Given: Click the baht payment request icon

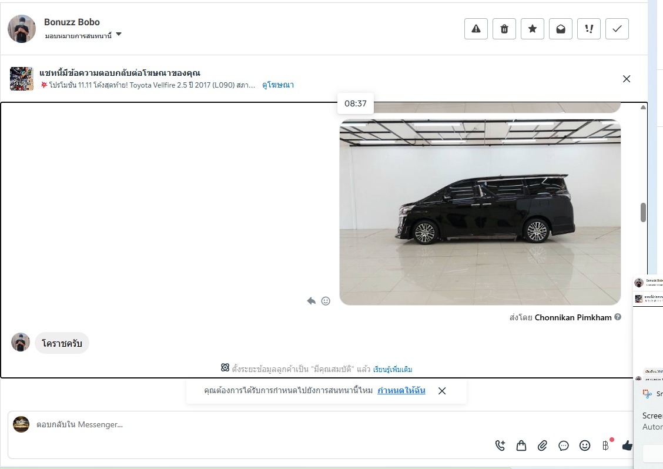Looking at the screenshot, I should pyautogui.click(x=606, y=445).
